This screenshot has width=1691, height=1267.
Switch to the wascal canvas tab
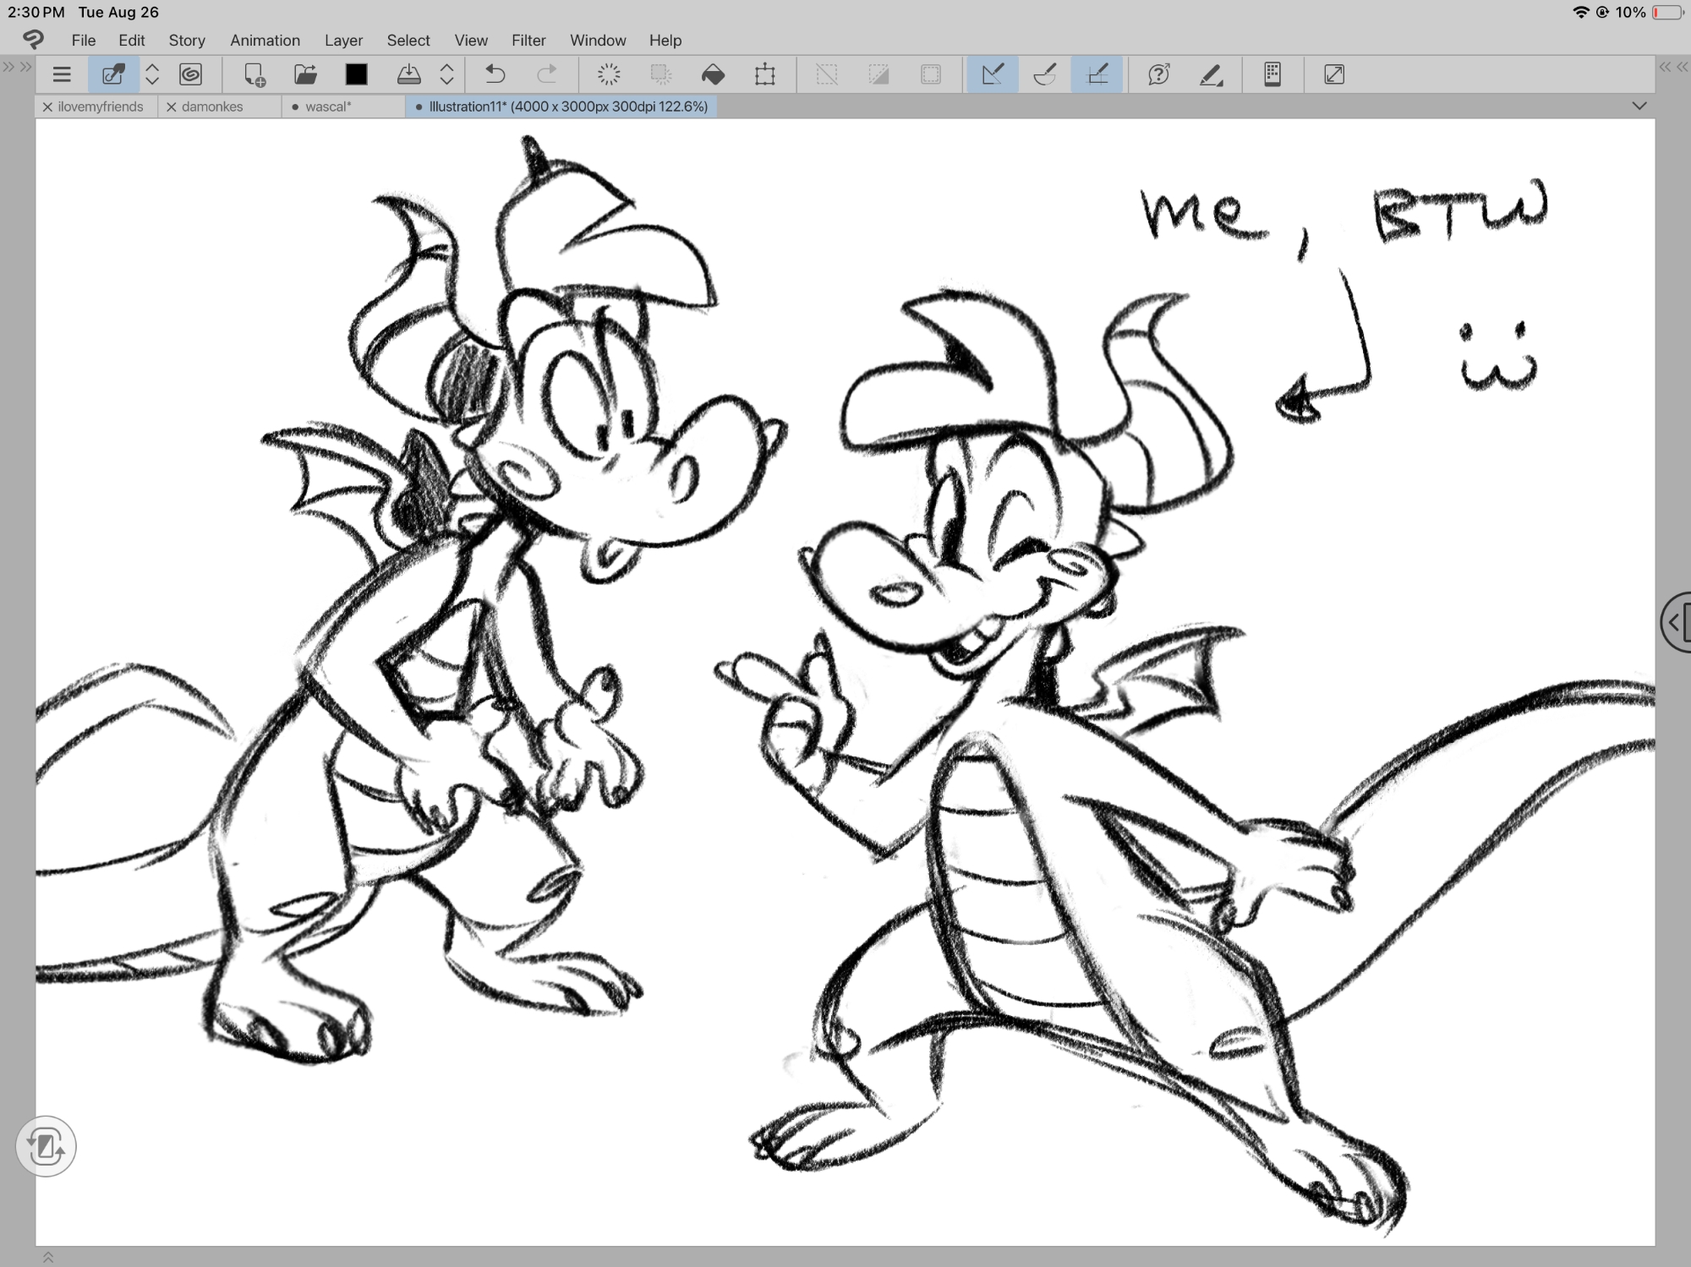click(328, 106)
